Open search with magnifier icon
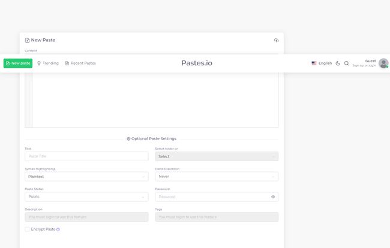Screen dimensions: 390x248 [x=346, y=63]
